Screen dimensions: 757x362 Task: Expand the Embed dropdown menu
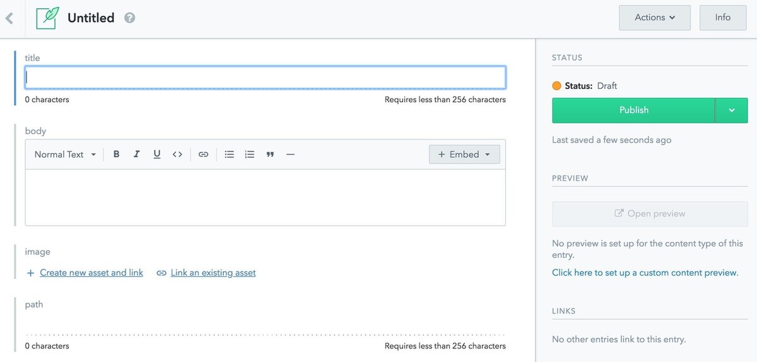click(x=464, y=155)
